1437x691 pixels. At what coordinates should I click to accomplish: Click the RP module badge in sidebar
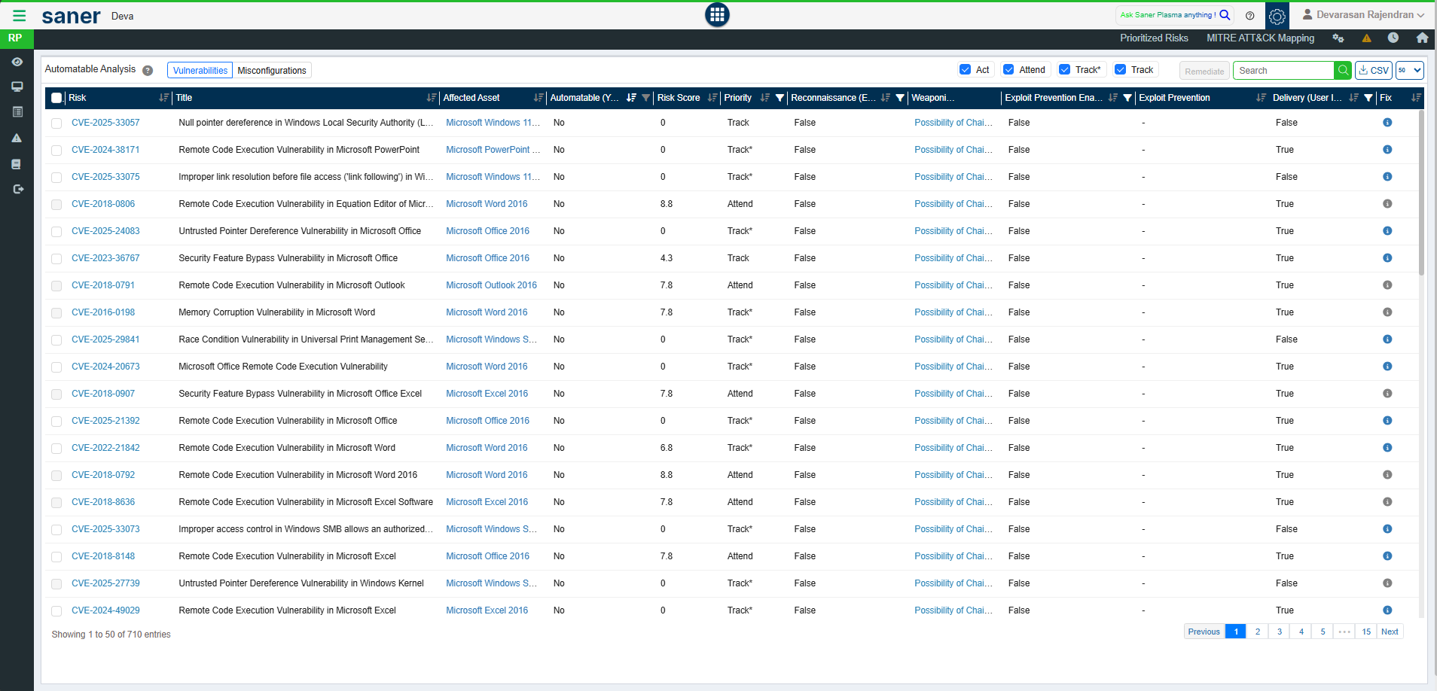tap(16, 38)
